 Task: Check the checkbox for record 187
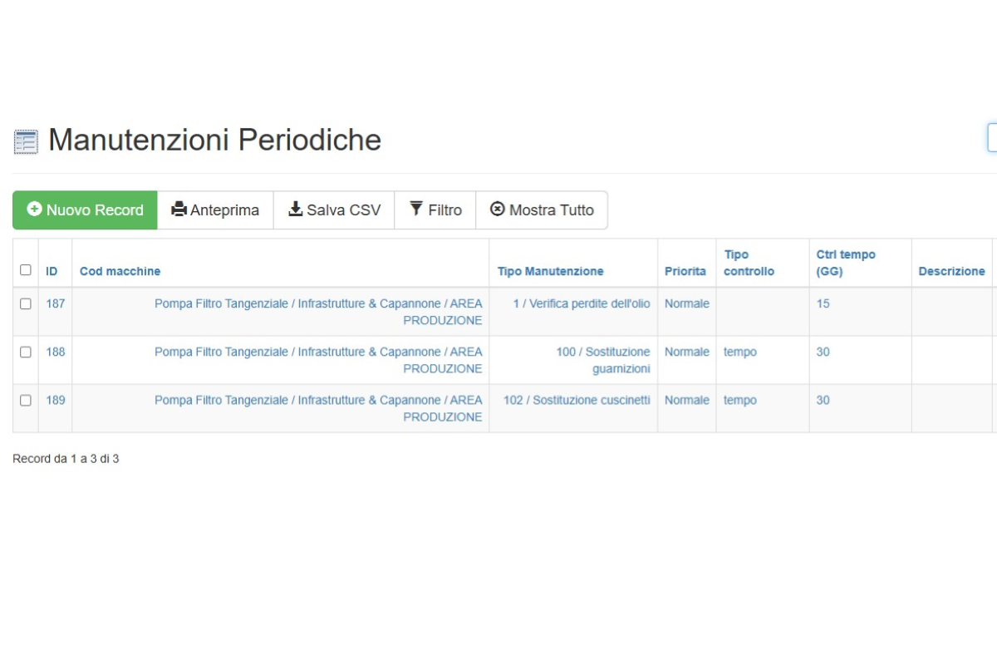pos(26,303)
